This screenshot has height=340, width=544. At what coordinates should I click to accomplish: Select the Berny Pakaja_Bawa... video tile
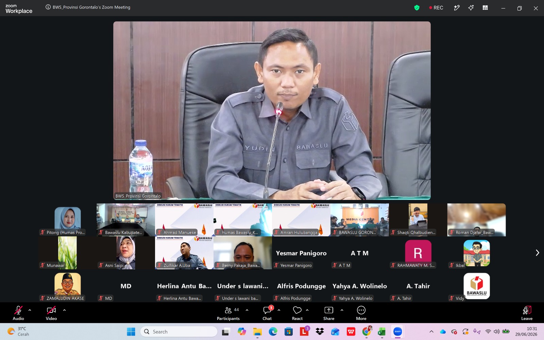(x=243, y=253)
